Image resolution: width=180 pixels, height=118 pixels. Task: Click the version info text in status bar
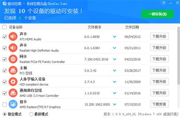[141, 114]
